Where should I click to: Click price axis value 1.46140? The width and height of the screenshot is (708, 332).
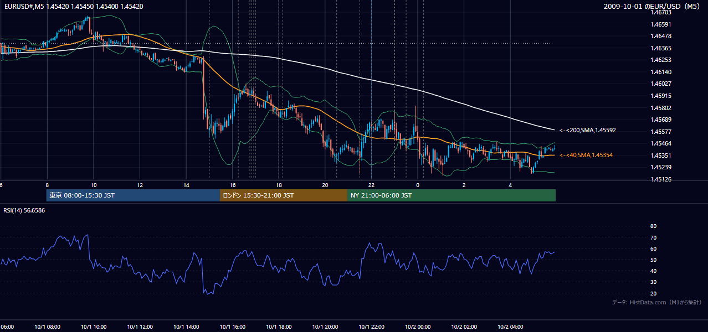[660, 72]
